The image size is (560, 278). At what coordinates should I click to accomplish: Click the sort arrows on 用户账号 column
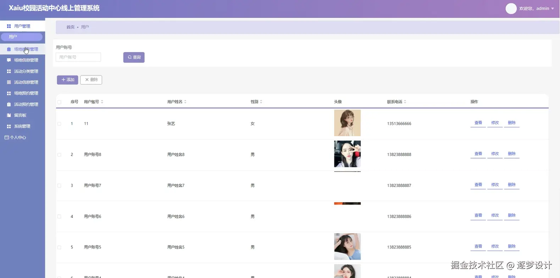tap(102, 102)
